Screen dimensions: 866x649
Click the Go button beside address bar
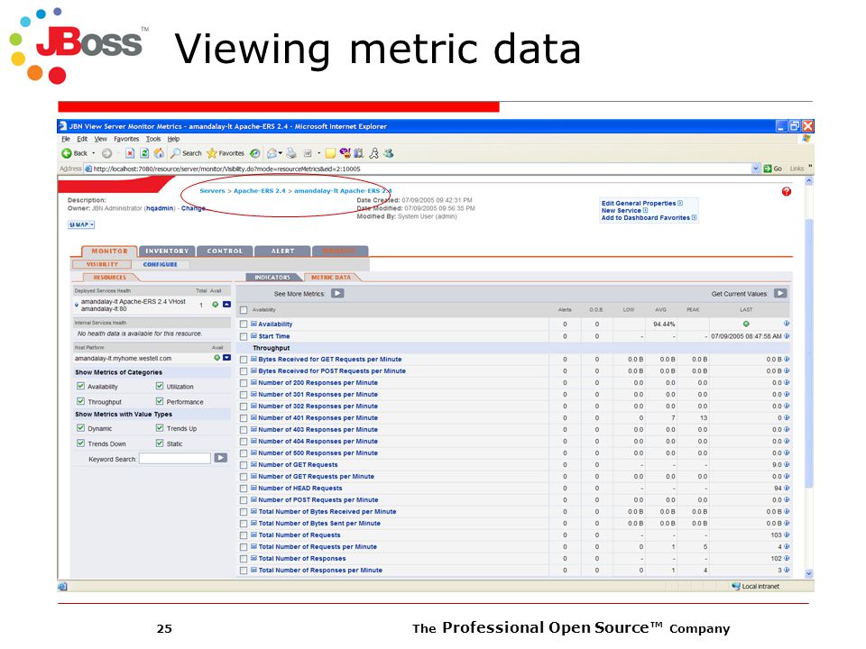tap(773, 169)
